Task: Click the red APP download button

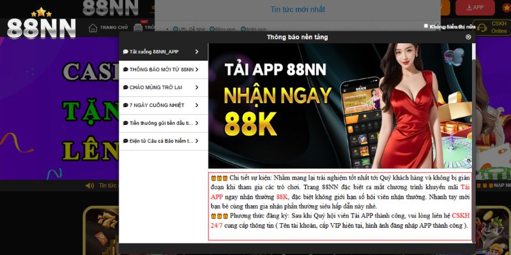Action: click(475, 8)
